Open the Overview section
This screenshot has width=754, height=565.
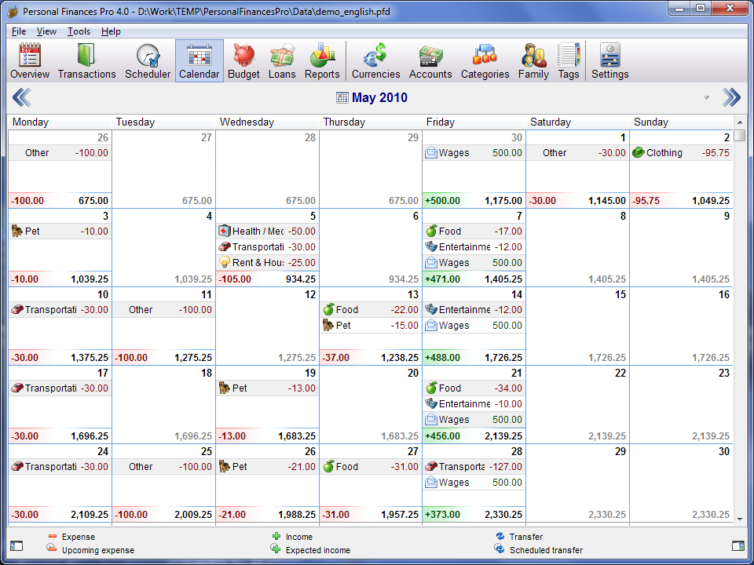point(30,61)
